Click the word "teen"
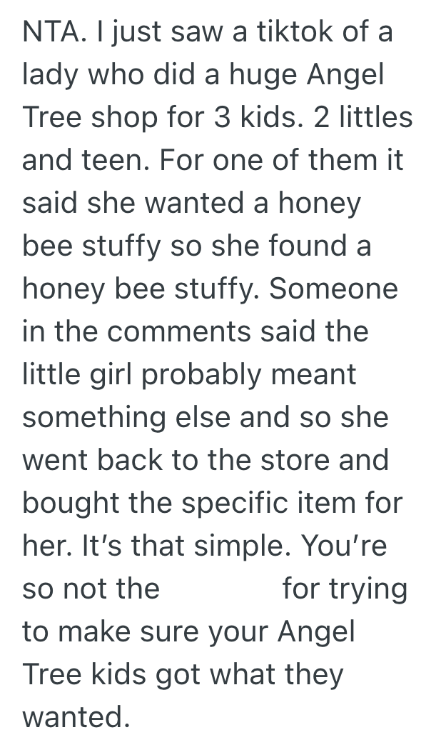 coord(107,161)
